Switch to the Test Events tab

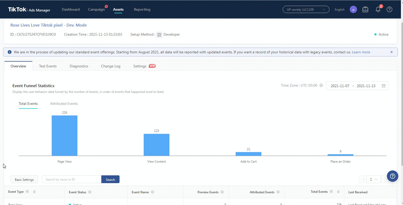pyautogui.click(x=48, y=66)
